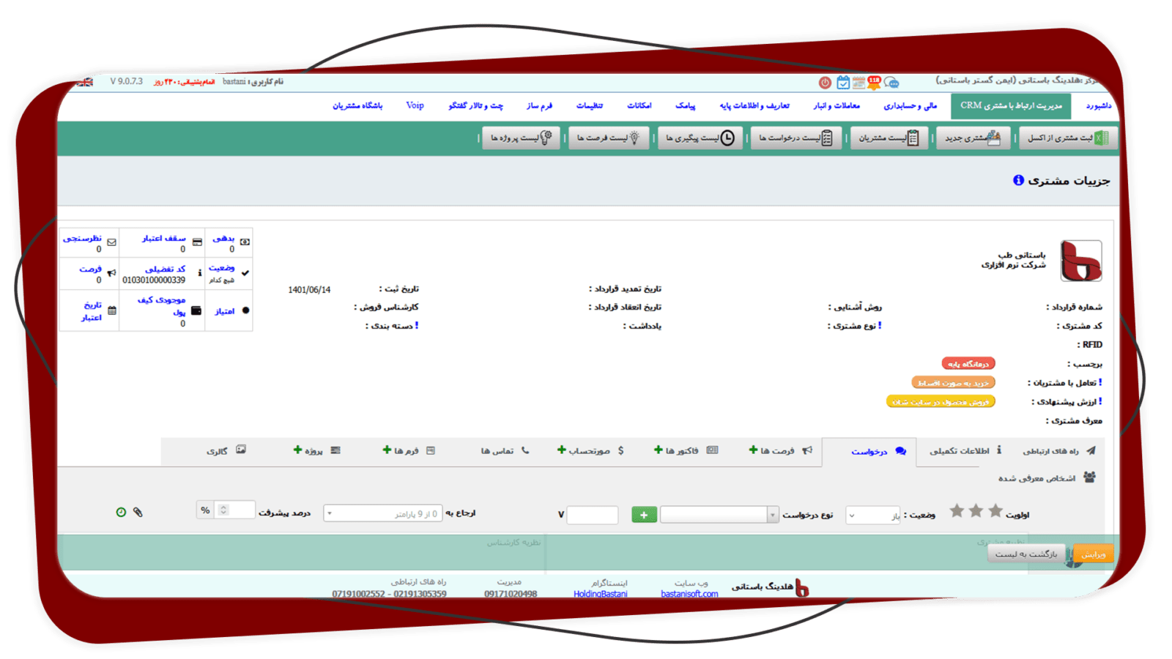Open چت و تالار گفتگو menu
This screenshot has width=1172, height=659.
(476, 106)
